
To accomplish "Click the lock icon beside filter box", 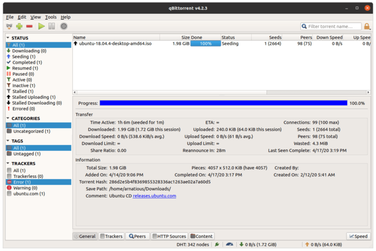I will [x=367, y=26].
